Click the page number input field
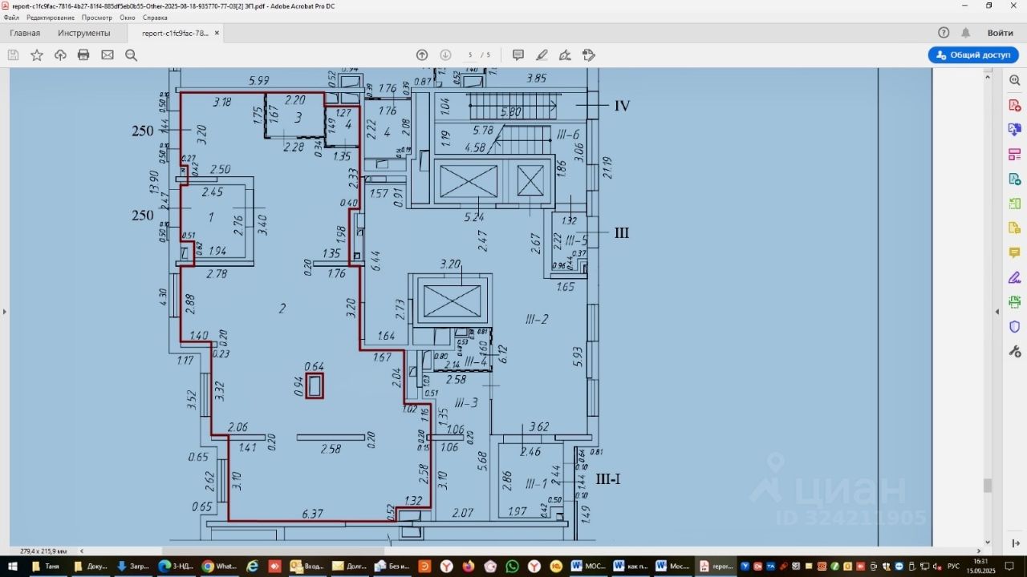 click(470, 55)
